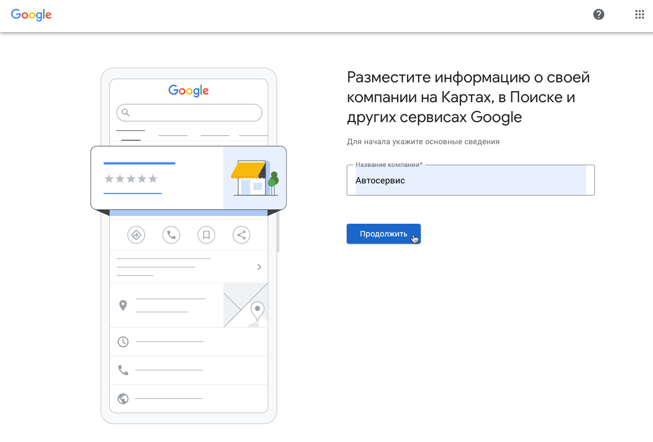Click the storefront shop illustration

(x=255, y=178)
